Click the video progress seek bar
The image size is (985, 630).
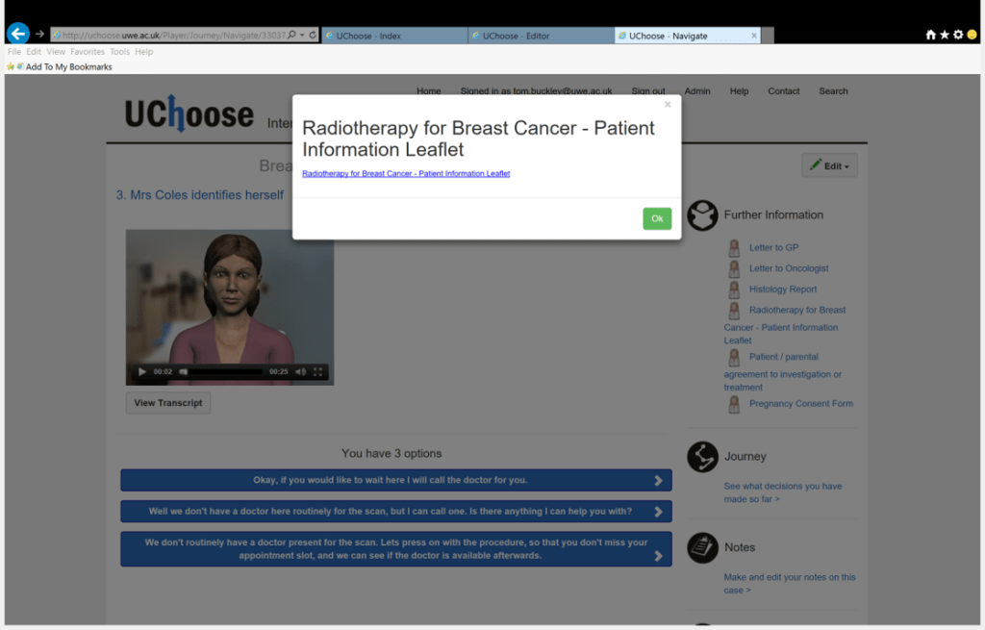(221, 372)
